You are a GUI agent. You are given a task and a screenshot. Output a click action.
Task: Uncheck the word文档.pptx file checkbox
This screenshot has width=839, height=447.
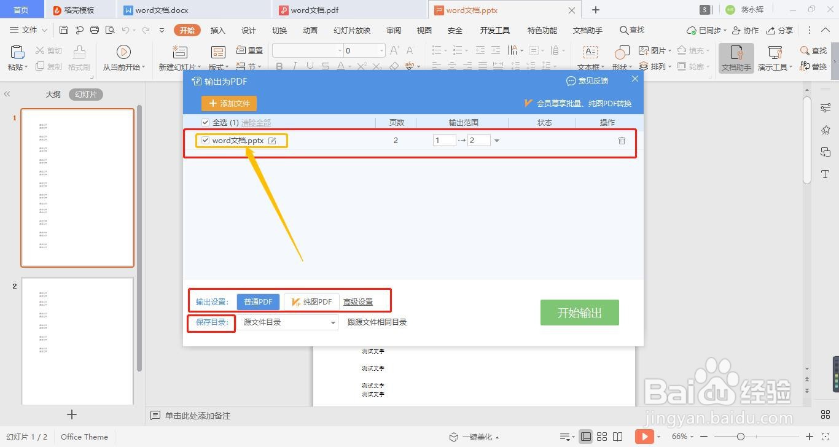point(205,141)
